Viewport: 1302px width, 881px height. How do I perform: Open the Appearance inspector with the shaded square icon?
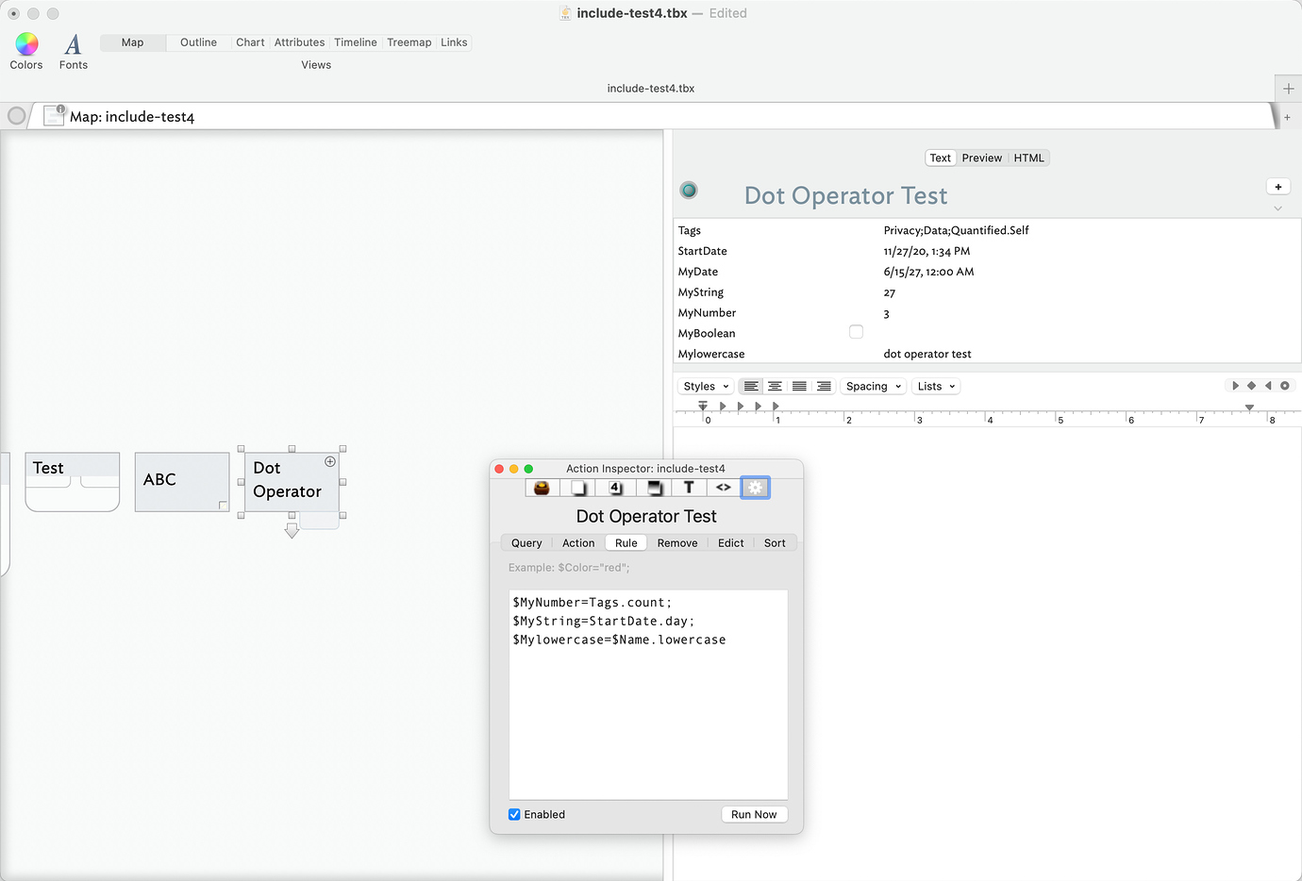tap(656, 488)
